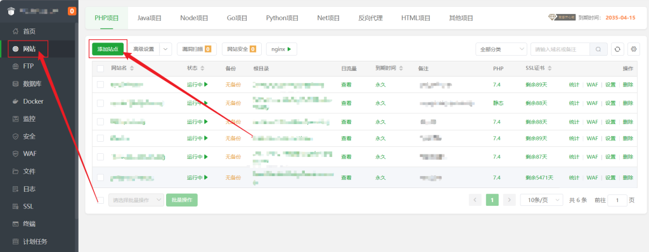Switch to the Python项目 tab
Viewport: 649px width, 252px height.
[x=282, y=18]
